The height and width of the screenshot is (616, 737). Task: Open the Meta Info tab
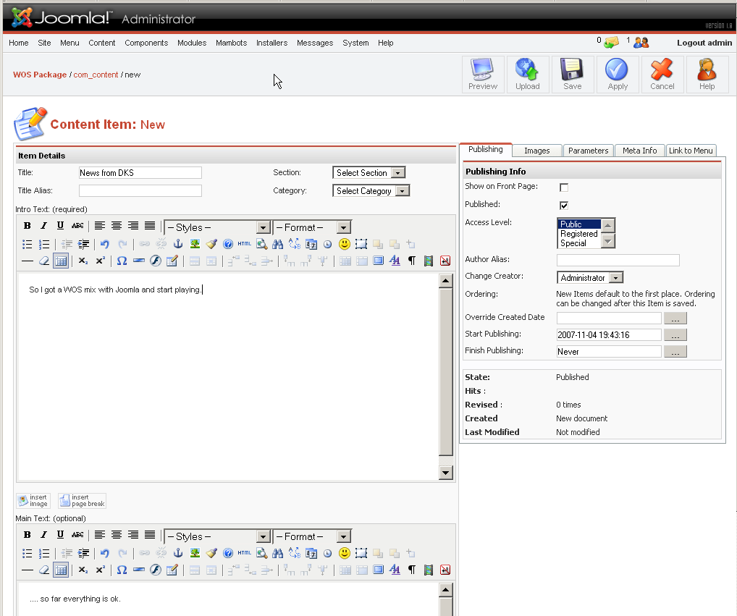[640, 151]
